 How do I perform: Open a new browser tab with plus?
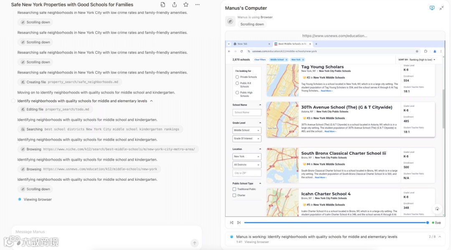316,44
